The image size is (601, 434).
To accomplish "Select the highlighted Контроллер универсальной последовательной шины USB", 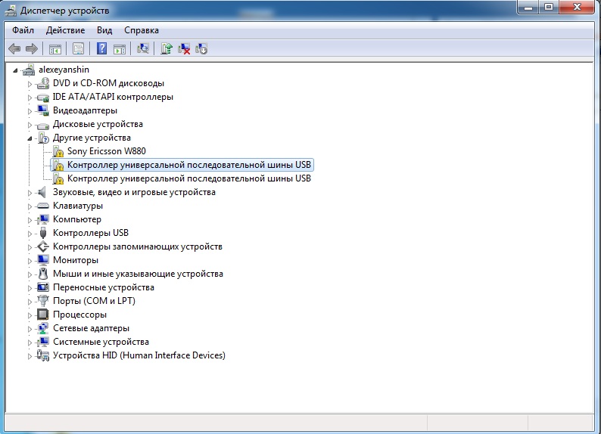I will 189,165.
